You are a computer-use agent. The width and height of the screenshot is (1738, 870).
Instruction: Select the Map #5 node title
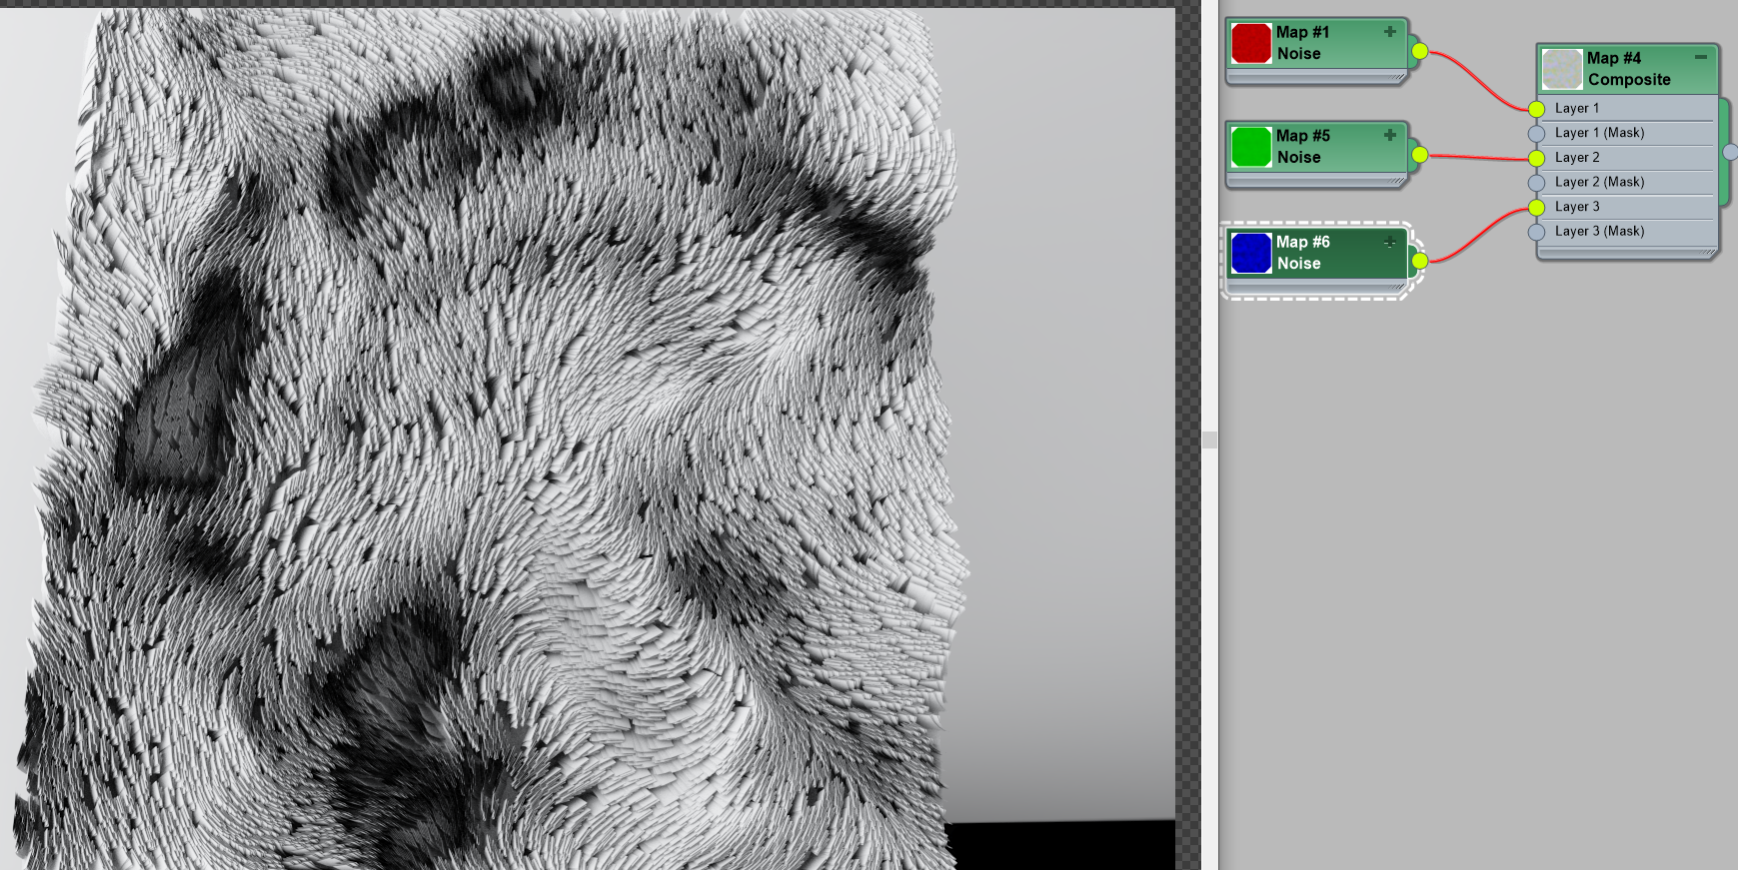tap(1302, 135)
